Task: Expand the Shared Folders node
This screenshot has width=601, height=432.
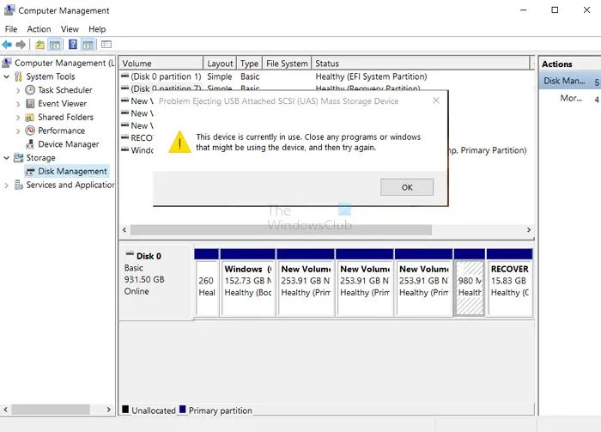Action: click(x=18, y=118)
